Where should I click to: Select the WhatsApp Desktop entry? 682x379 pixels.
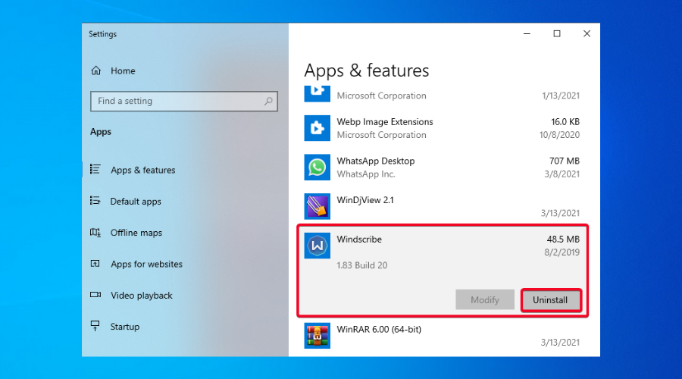[442, 167]
